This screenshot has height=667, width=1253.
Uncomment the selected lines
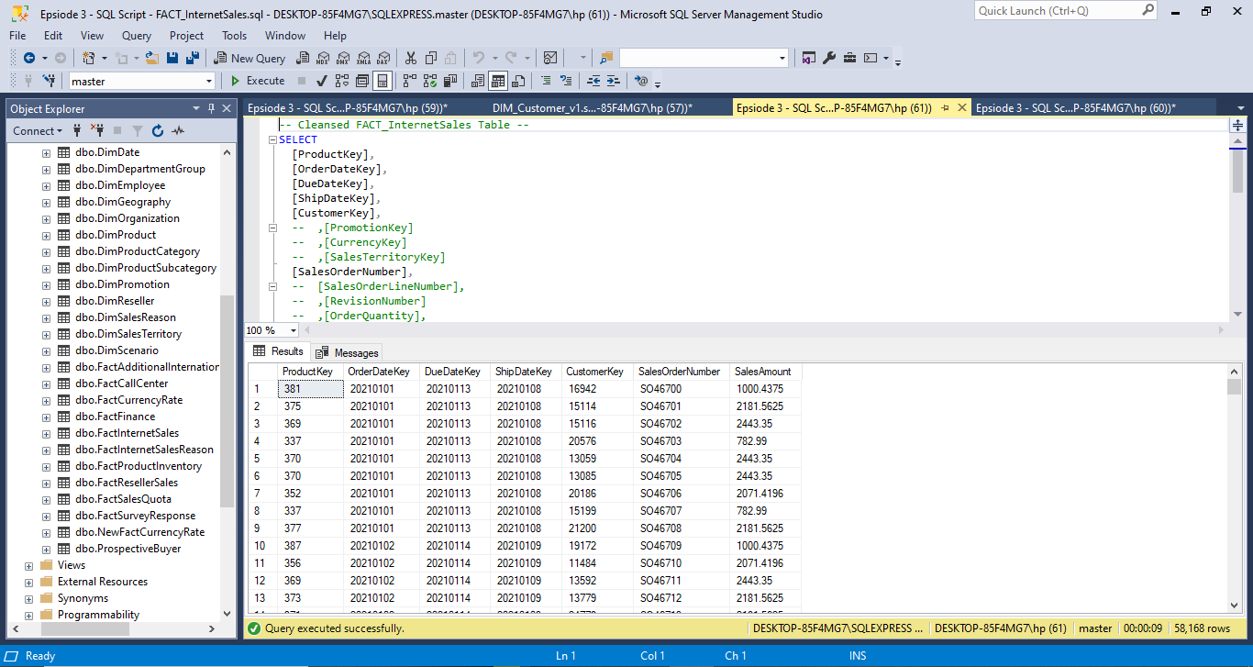point(566,81)
